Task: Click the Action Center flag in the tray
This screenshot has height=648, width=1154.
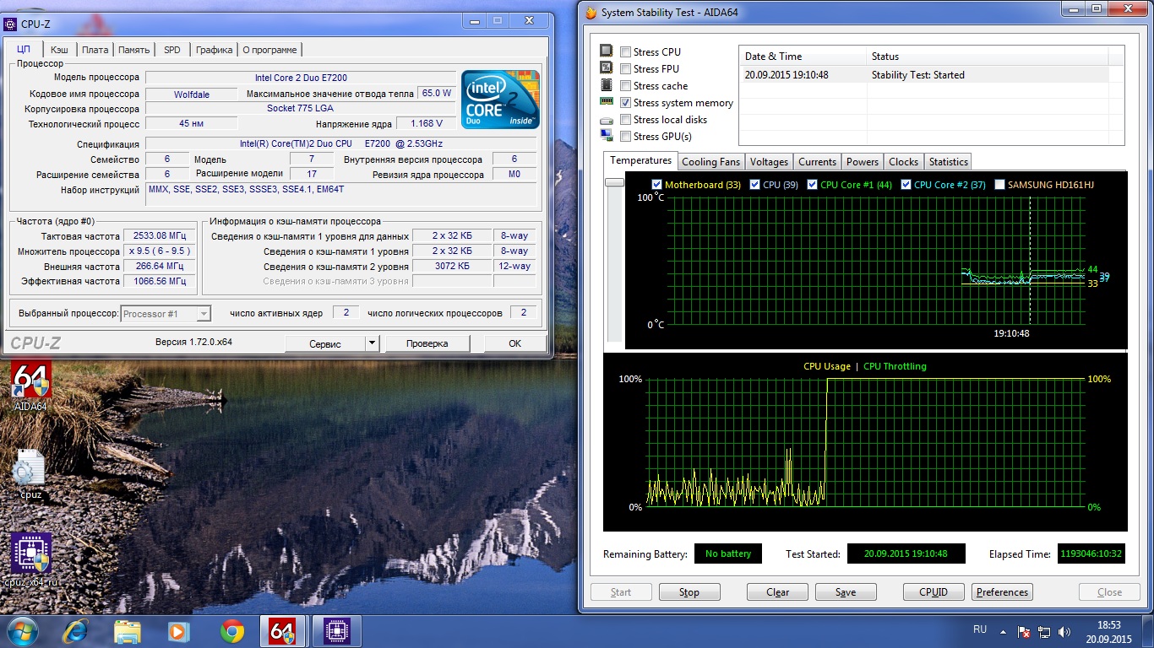Action: click(x=1024, y=631)
